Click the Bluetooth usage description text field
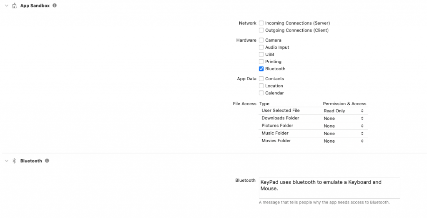This screenshot has height=218, width=427. click(x=329, y=188)
